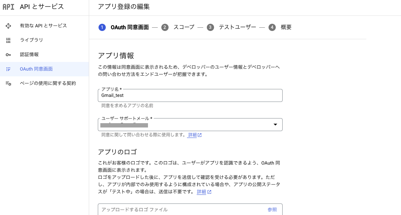The height and width of the screenshot is (215, 401).
Task: Click the ページの使用に関する契約 icon
Action: [8, 83]
